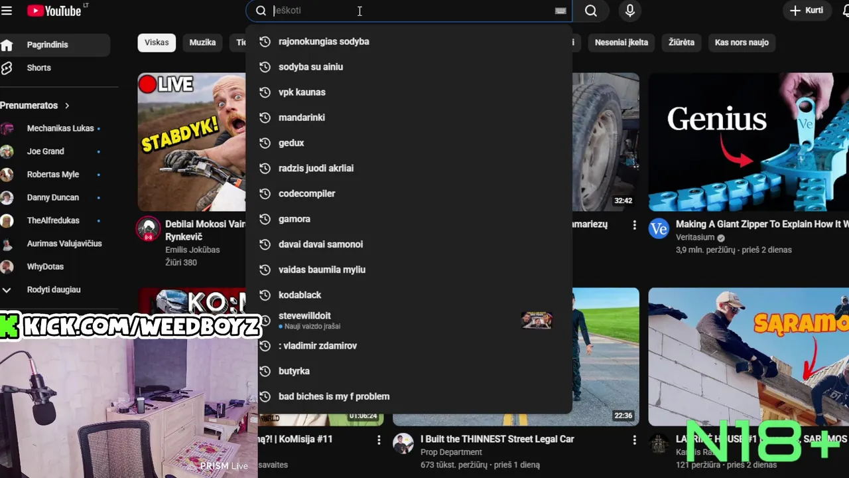Open the Mechanikas Lukas subscription channel
849x478 pixels.
(x=55, y=128)
